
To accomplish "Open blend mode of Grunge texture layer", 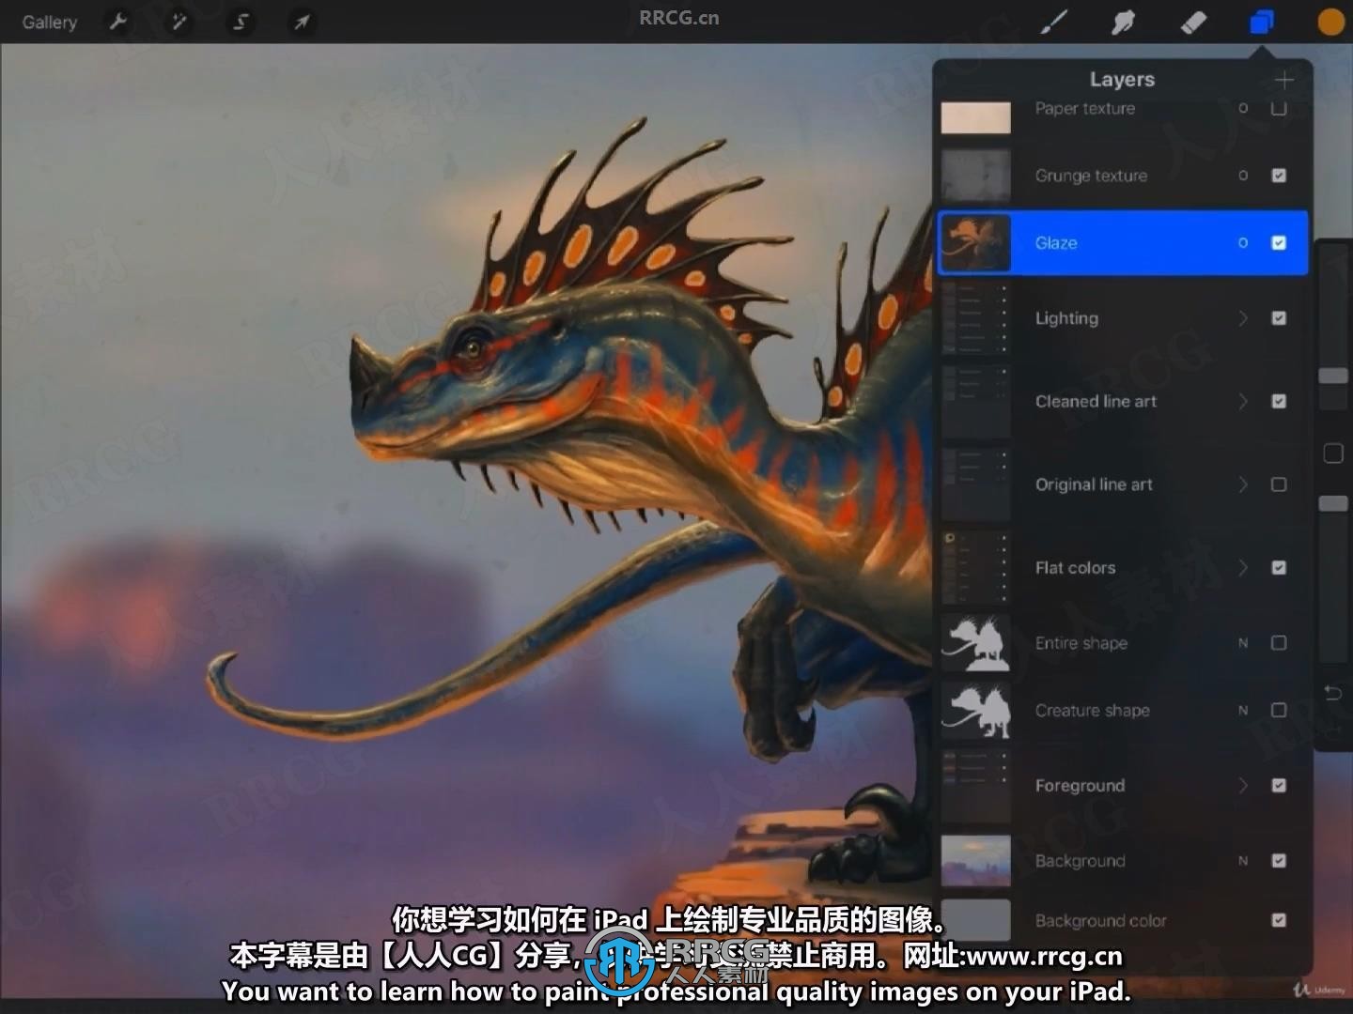I will tap(1243, 176).
